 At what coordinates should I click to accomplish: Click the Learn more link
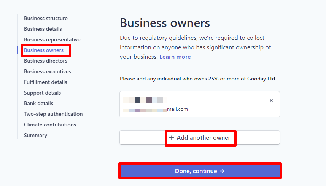(x=175, y=57)
